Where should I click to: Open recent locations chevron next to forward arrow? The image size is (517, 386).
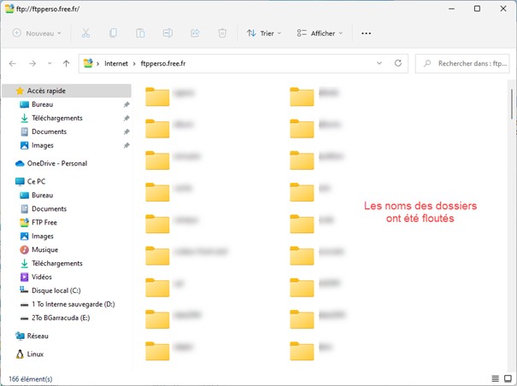point(50,63)
